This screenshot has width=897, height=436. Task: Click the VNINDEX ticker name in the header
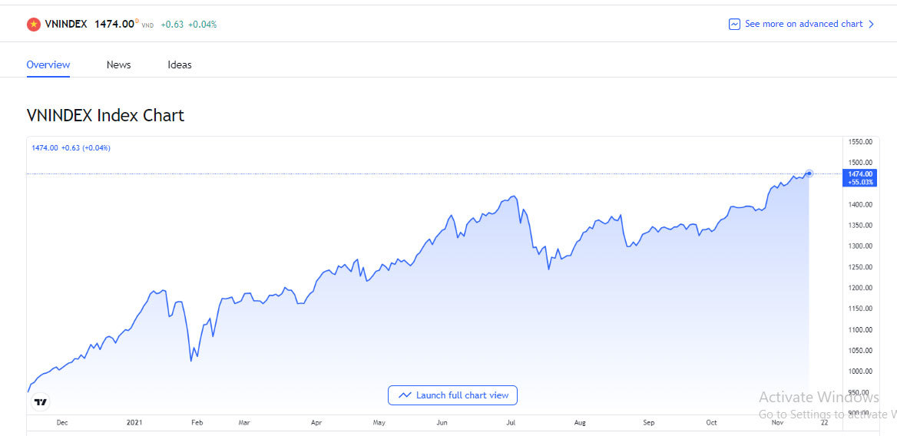point(66,25)
